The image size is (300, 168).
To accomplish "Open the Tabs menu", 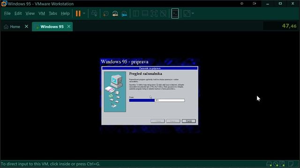I will click(x=53, y=14).
